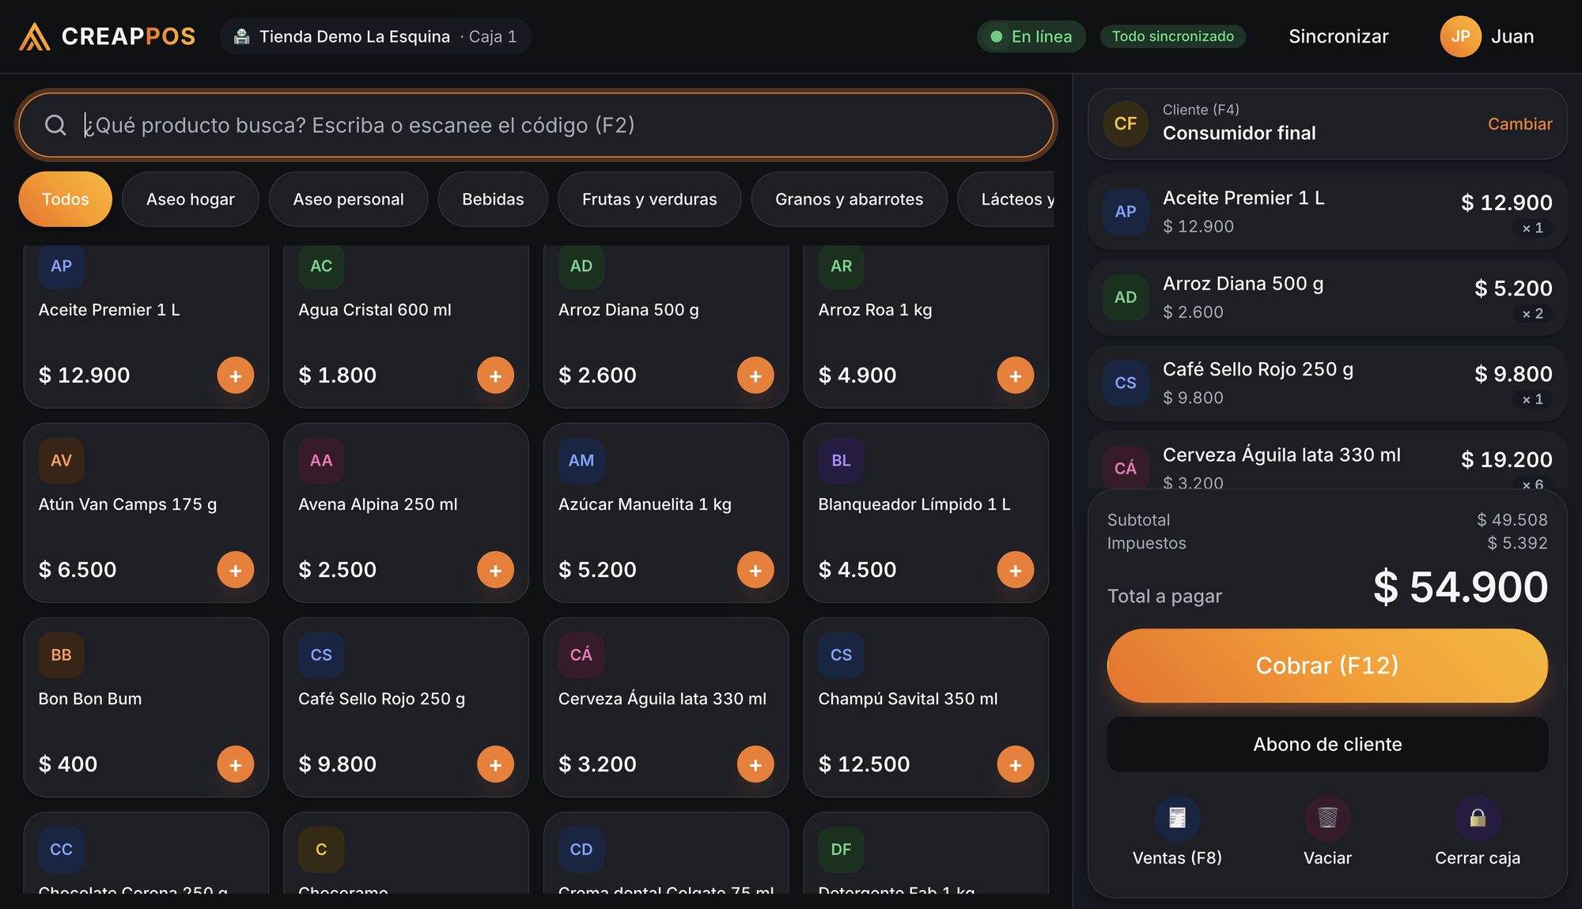Image resolution: width=1582 pixels, height=909 pixels.
Task: Add Atún Van Camps 175 g plus button
Action: (236, 570)
